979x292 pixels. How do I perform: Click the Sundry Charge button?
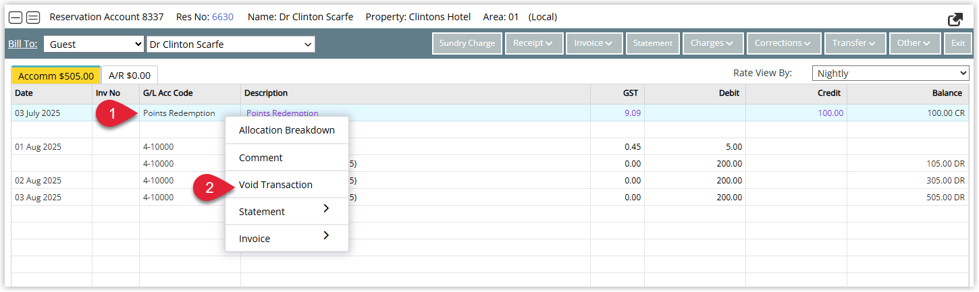(467, 43)
